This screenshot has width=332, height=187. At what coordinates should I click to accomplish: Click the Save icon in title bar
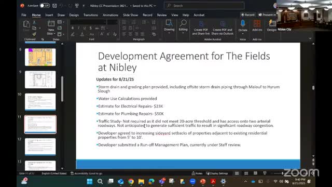(54, 6)
